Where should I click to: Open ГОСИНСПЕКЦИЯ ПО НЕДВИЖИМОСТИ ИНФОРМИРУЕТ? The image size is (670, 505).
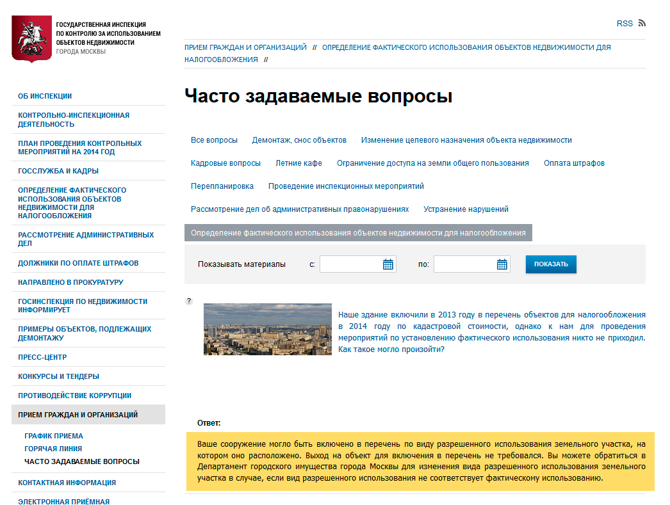[83, 306]
